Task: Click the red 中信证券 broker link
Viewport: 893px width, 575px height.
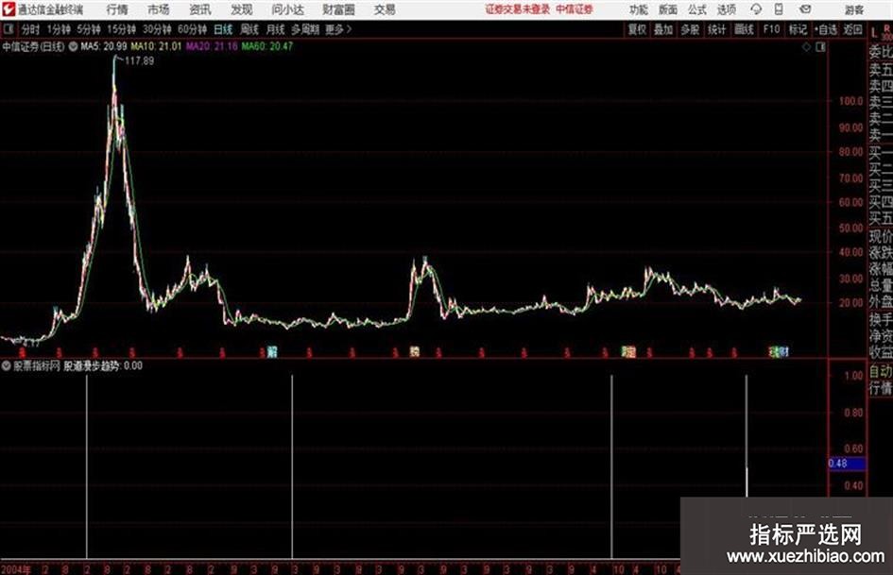Action: coord(575,9)
